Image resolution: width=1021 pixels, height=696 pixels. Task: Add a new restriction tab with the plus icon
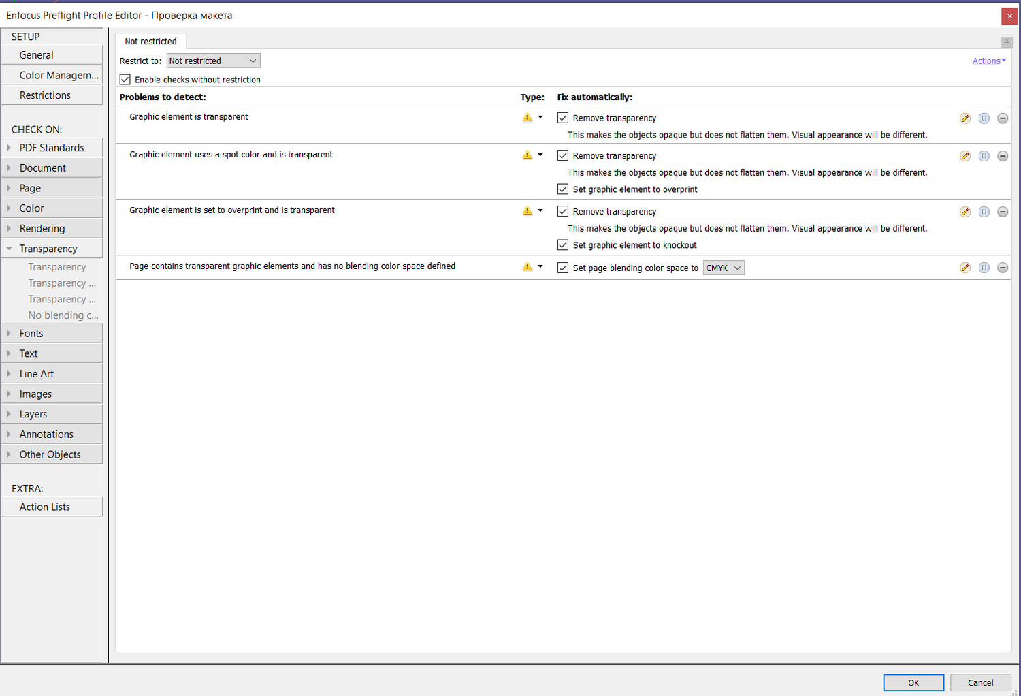coord(1007,42)
